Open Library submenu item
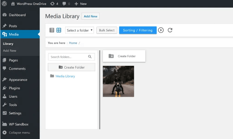 (8, 44)
